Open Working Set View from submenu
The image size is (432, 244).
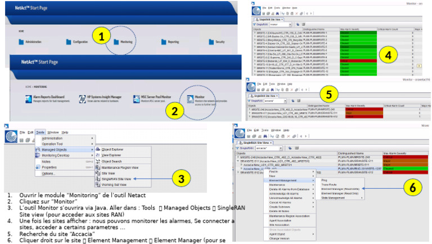click(123, 185)
